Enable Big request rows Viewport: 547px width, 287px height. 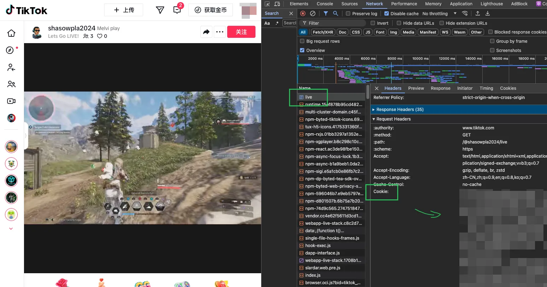(302, 41)
